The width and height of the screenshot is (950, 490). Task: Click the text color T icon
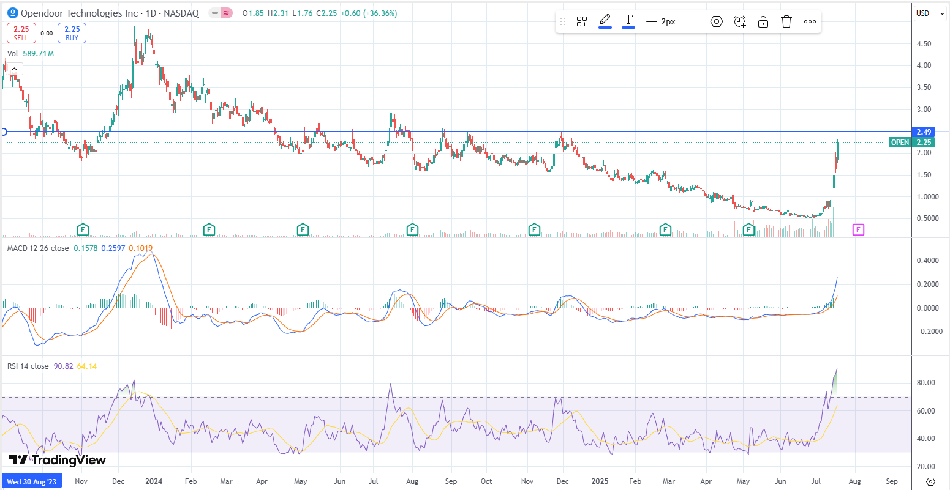(628, 21)
